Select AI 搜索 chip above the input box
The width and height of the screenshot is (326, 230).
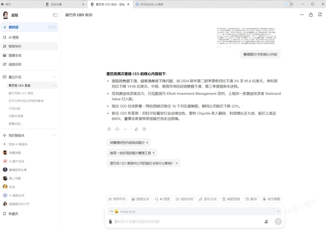[162, 199]
